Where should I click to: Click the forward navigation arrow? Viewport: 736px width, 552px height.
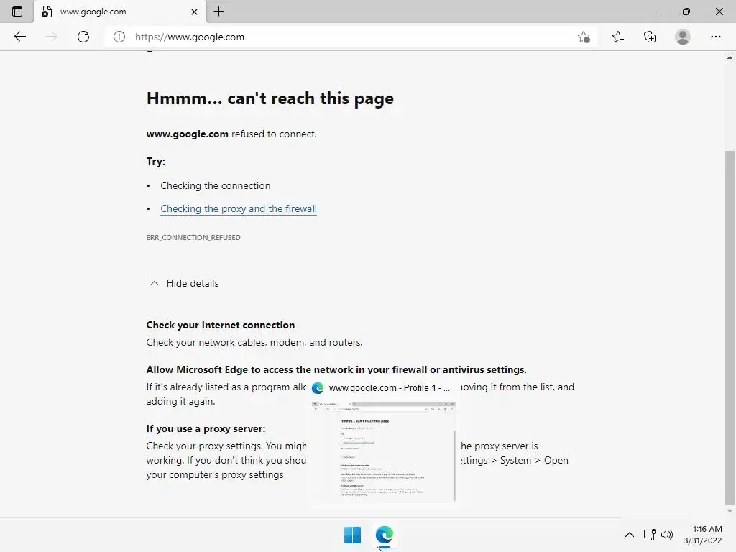pos(52,37)
